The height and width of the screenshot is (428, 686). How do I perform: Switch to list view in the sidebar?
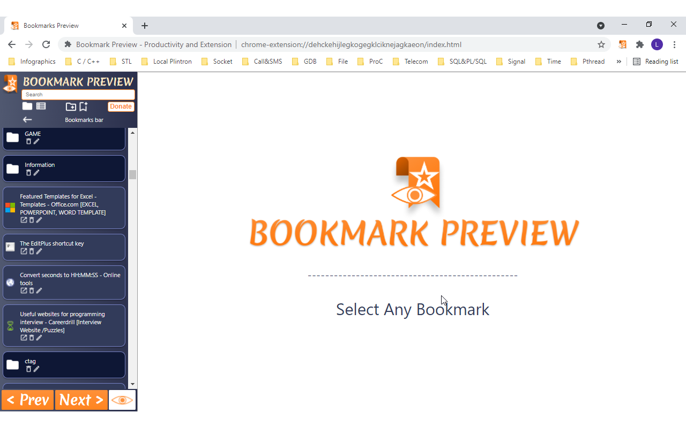(41, 105)
